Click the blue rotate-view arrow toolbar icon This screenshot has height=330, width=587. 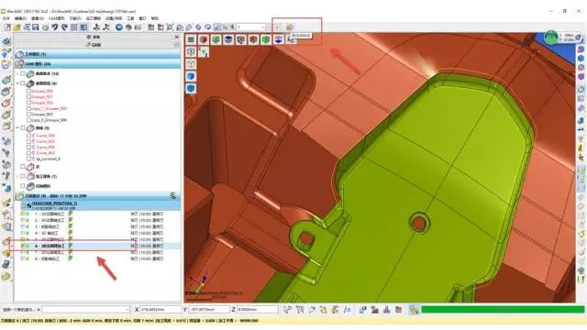(x=198, y=27)
